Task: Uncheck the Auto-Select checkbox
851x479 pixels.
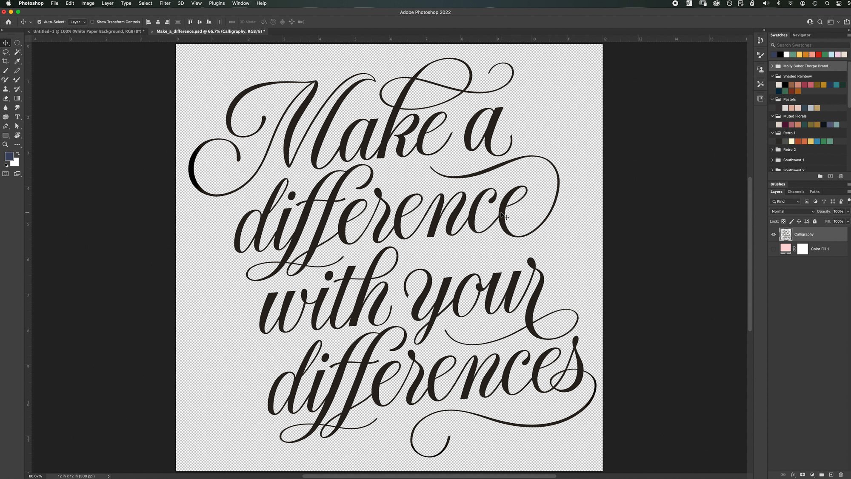Action: [39, 22]
